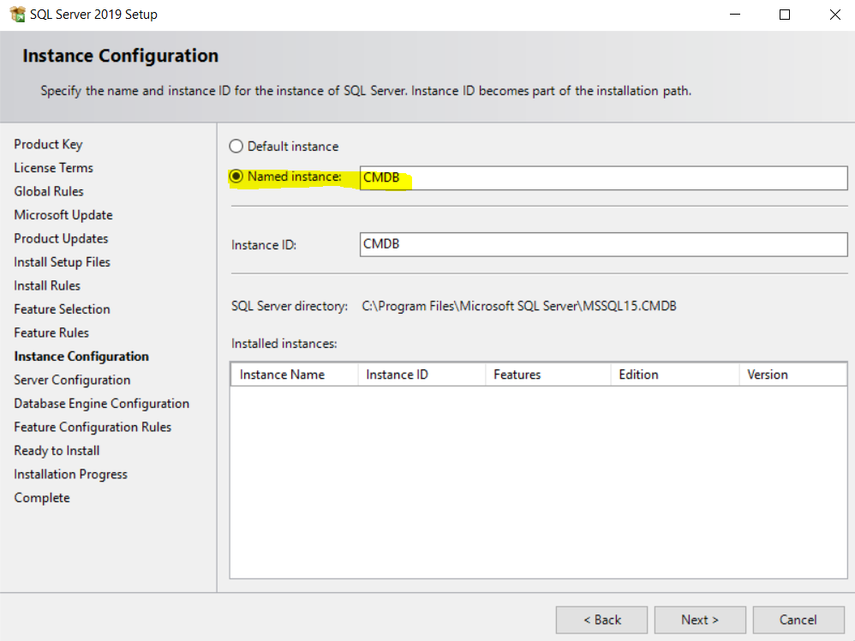Click the Instance ID text field
855x641 pixels.
[x=604, y=244]
